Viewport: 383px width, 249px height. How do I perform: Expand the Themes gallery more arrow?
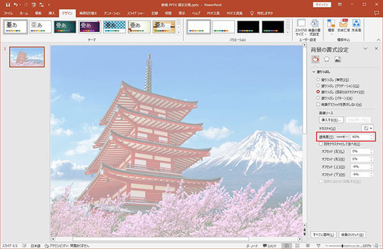pos(179,33)
